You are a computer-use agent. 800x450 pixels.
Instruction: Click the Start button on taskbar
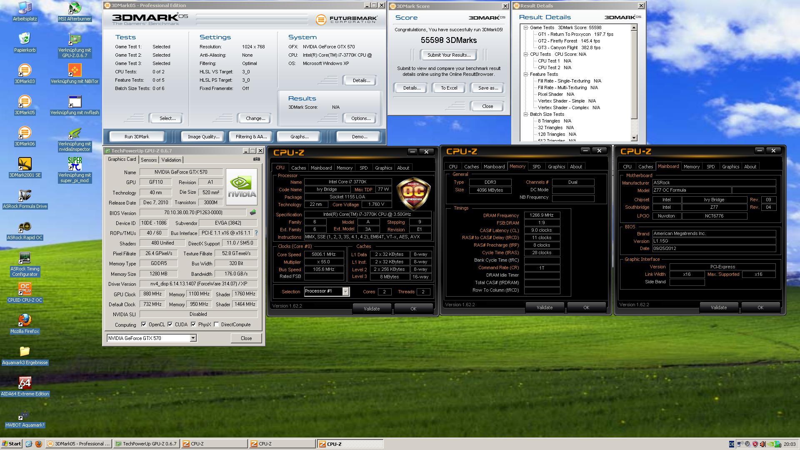coord(11,444)
